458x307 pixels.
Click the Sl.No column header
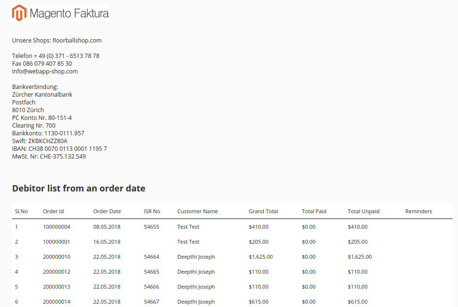pyautogui.click(x=21, y=211)
